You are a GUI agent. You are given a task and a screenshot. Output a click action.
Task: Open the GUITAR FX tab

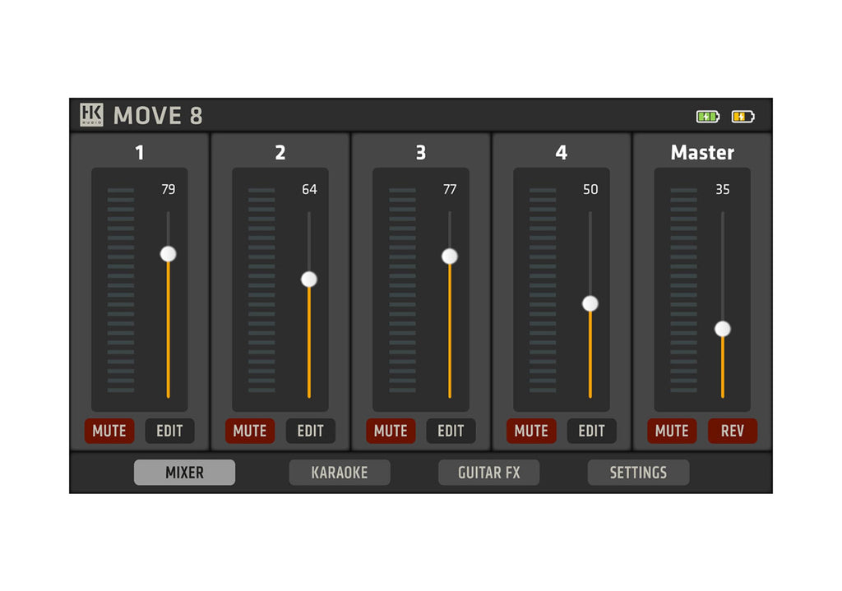coord(489,473)
